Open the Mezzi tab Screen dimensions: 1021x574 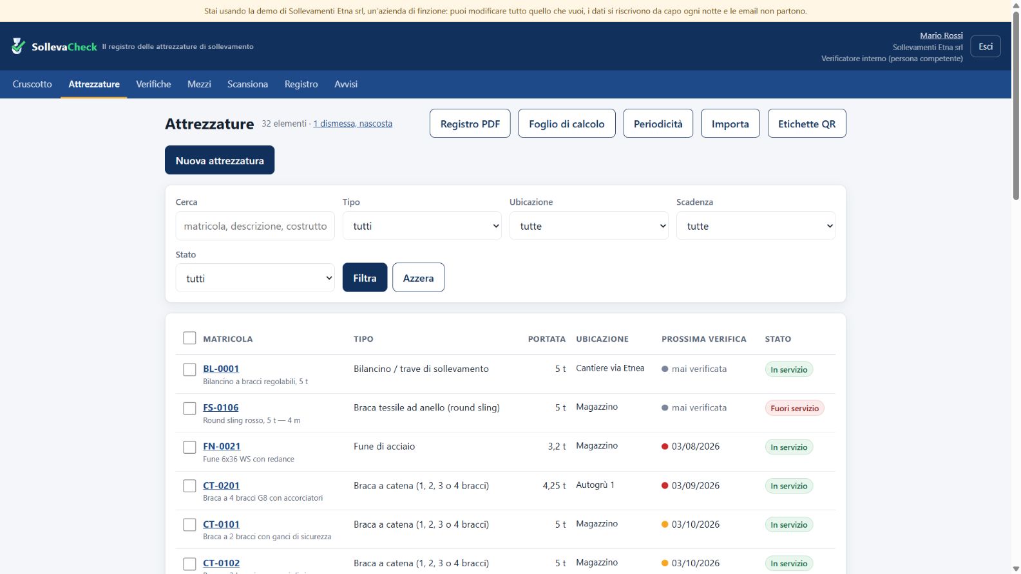point(199,84)
